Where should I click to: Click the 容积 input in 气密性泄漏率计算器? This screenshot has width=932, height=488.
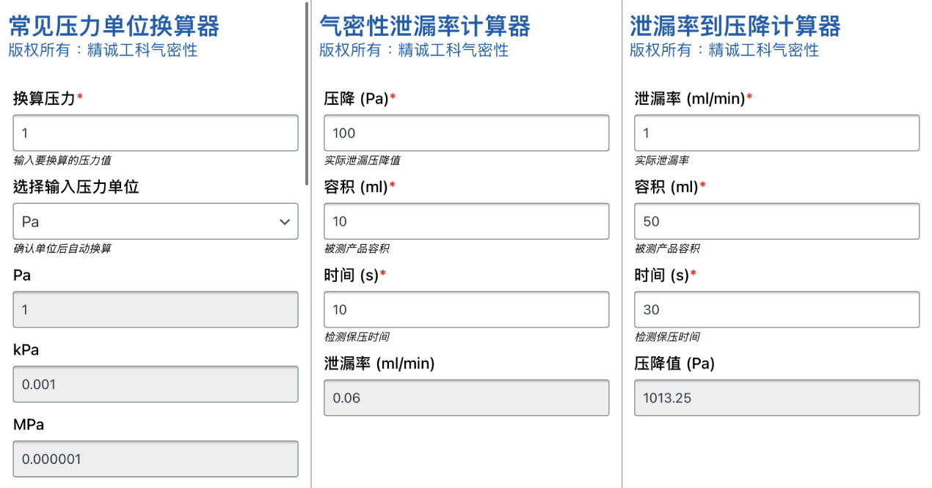pos(466,221)
